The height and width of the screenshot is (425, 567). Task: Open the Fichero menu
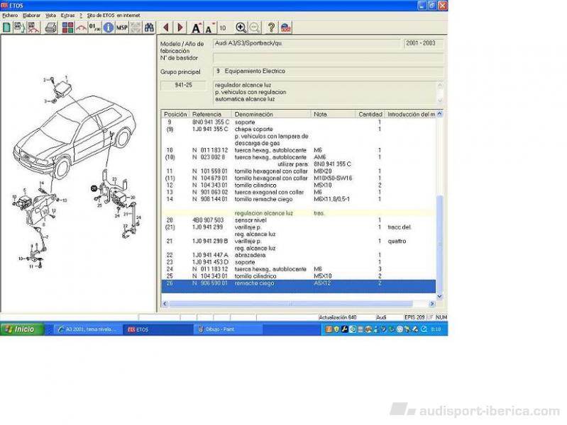[x=10, y=15]
